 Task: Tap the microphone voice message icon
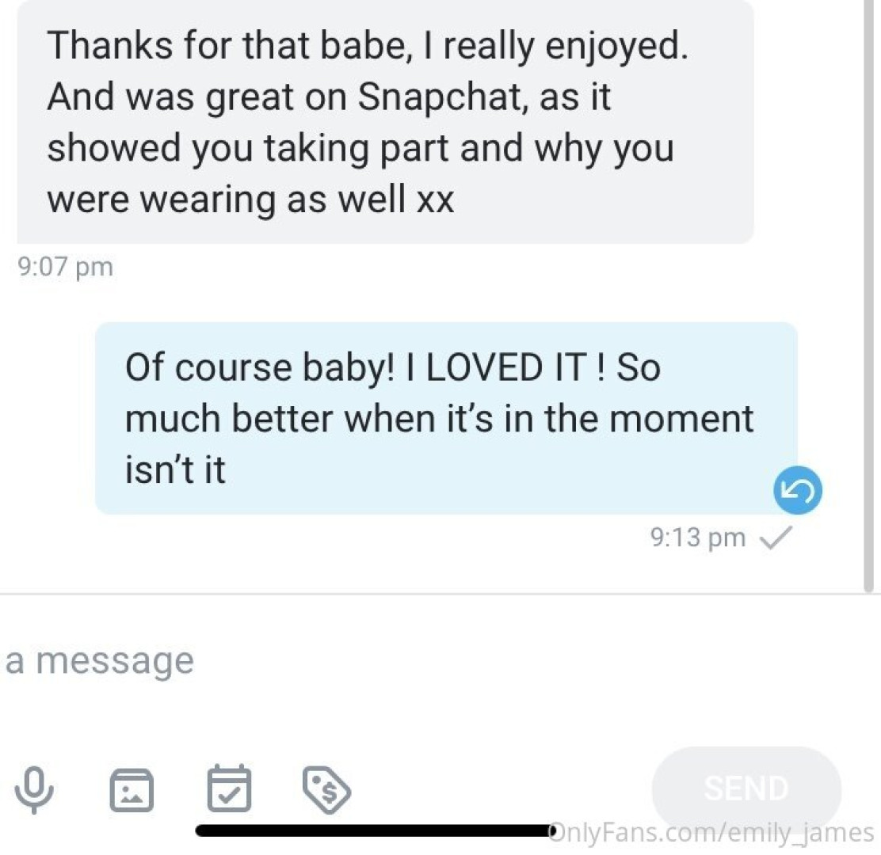32,788
